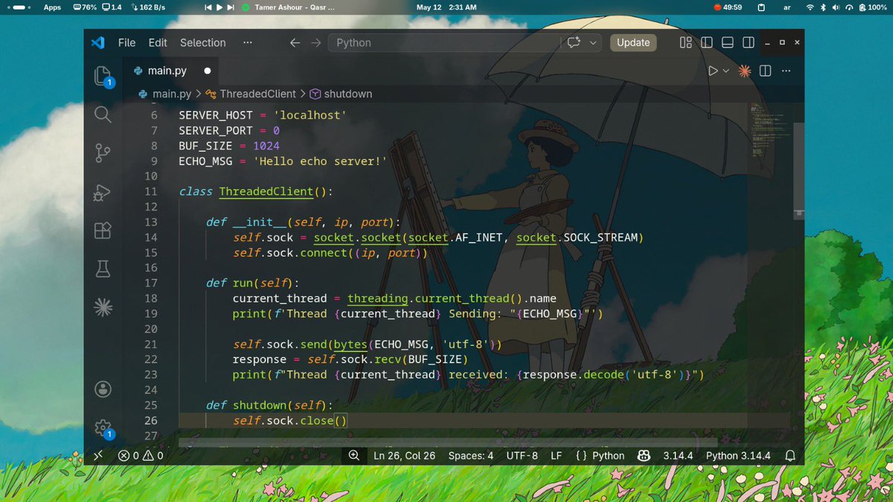Click the 3.14.4 version item in status bar
The width and height of the screenshot is (893, 502).
(678, 455)
